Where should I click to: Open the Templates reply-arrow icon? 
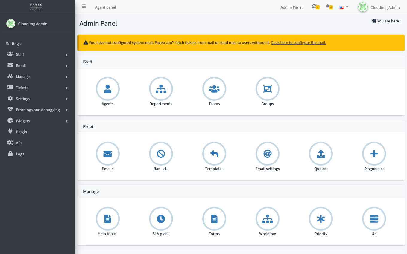214,154
